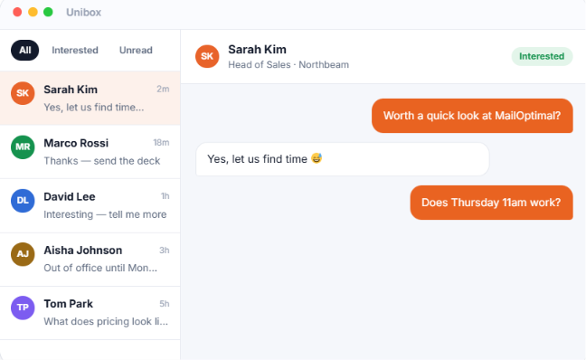This screenshot has width=586, height=360.
Task: Open Tom Park conversation
Action: click(x=90, y=313)
